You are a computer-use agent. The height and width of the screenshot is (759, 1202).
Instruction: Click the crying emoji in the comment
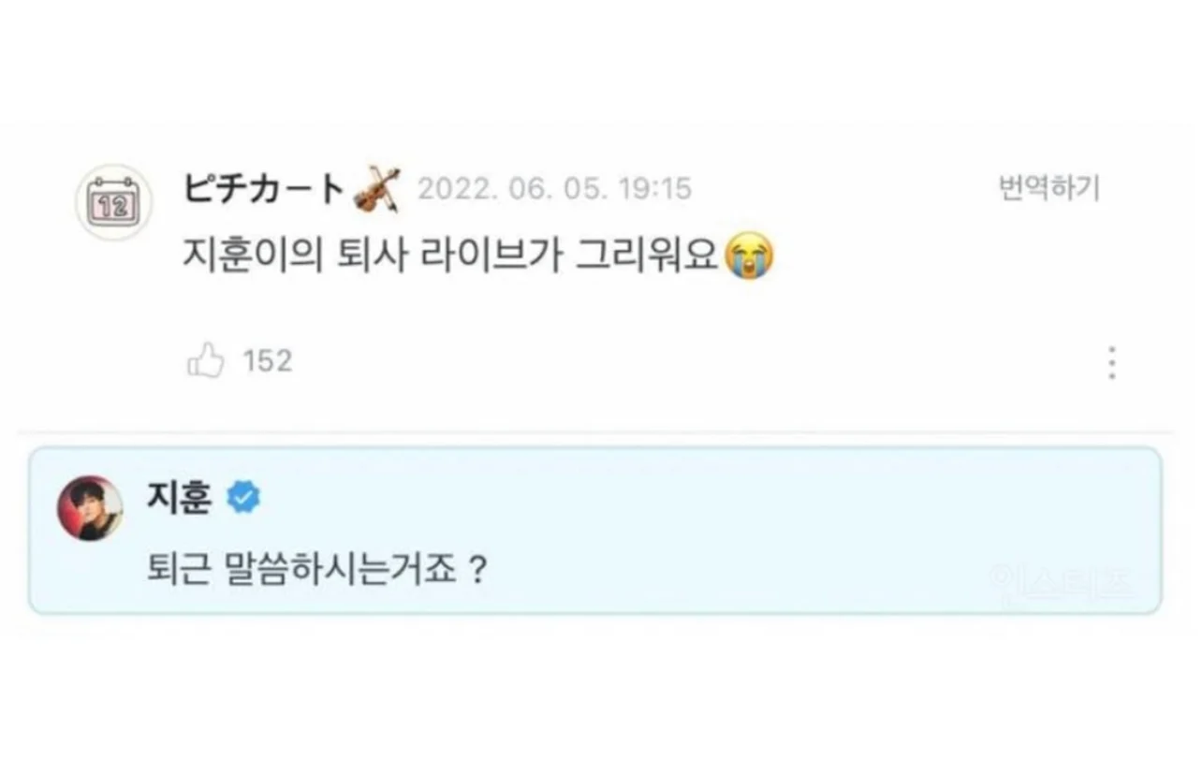(751, 255)
